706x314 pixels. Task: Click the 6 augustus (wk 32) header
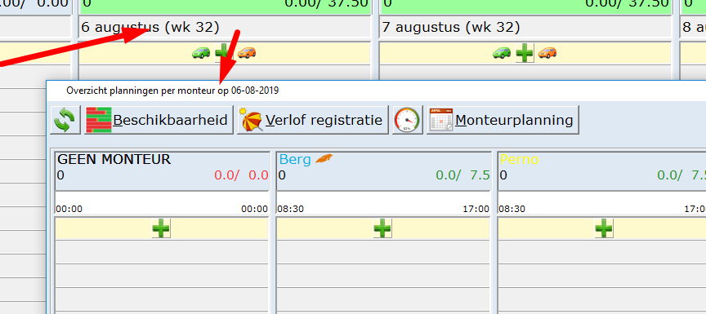[x=150, y=28]
